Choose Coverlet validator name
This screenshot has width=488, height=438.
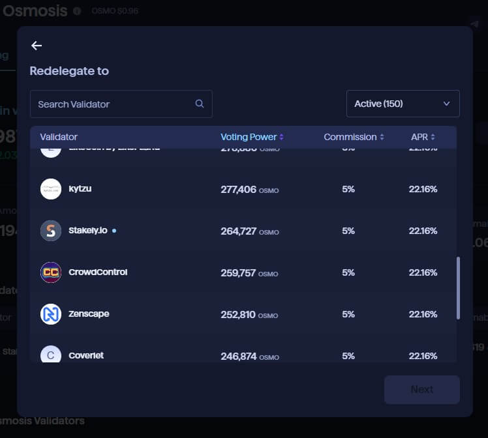click(x=86, y=355)
